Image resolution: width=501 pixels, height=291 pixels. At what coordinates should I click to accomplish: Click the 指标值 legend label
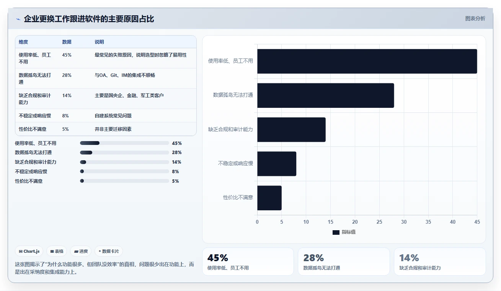click(x=349, y=232)
